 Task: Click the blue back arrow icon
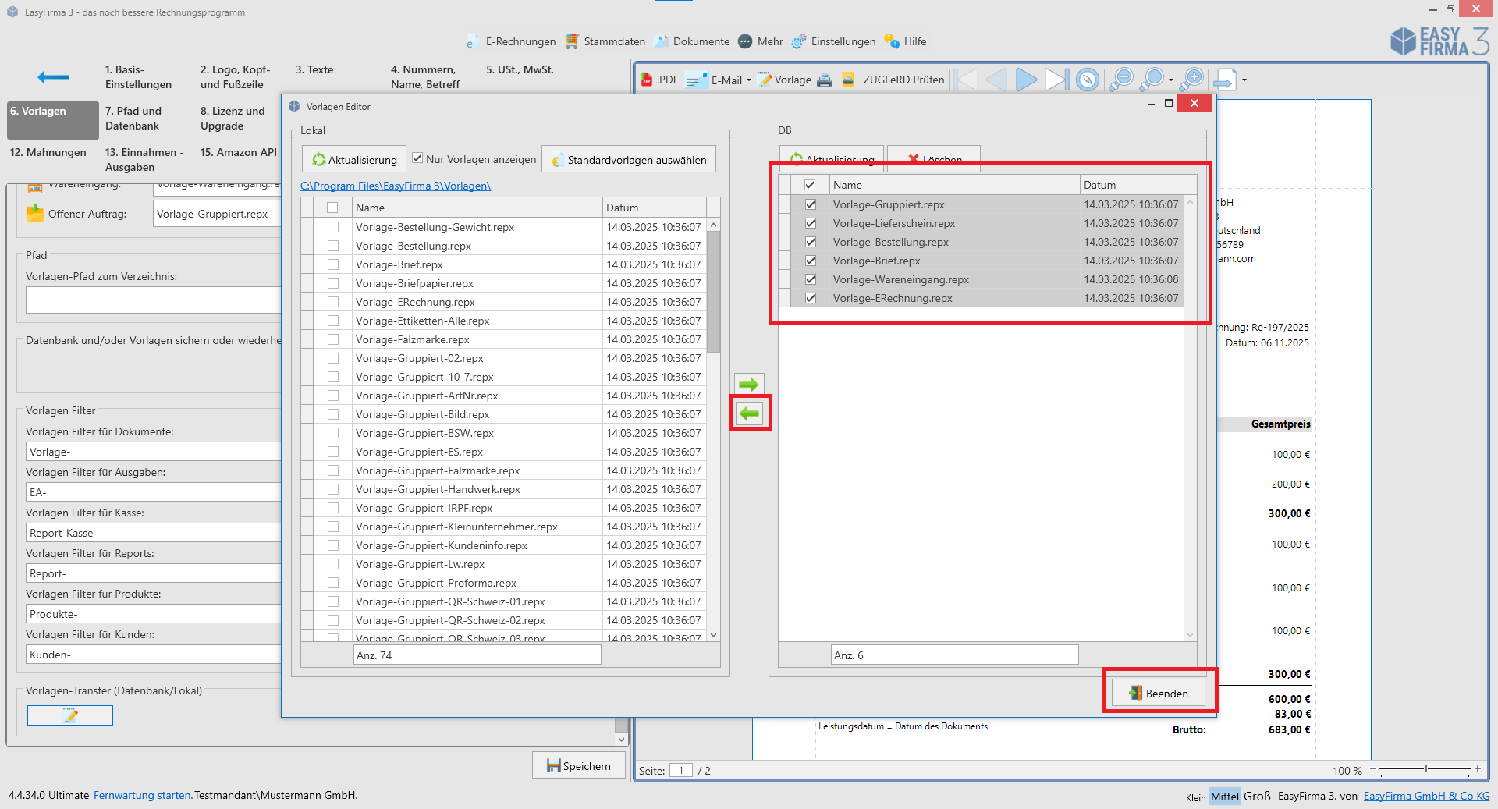tap(53, 76)
